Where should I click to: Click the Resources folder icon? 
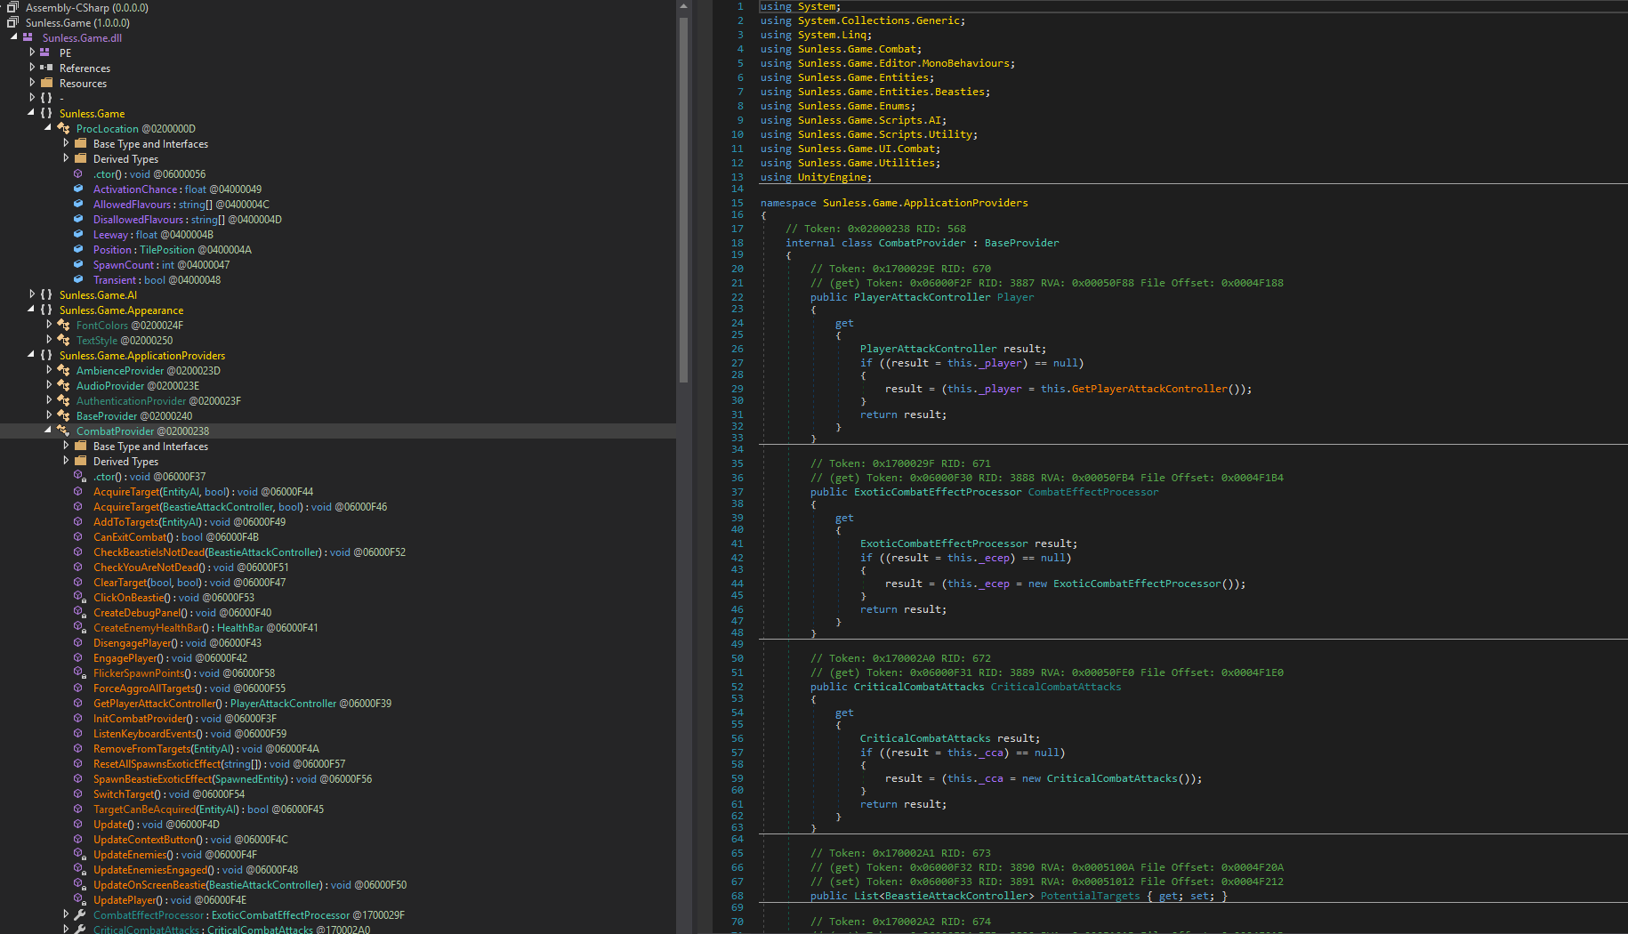click(x=47, y=83)
